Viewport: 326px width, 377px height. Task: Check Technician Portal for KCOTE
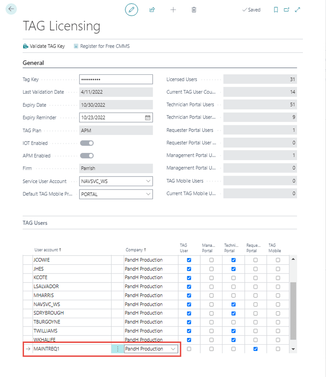click(x=233, y=278)
